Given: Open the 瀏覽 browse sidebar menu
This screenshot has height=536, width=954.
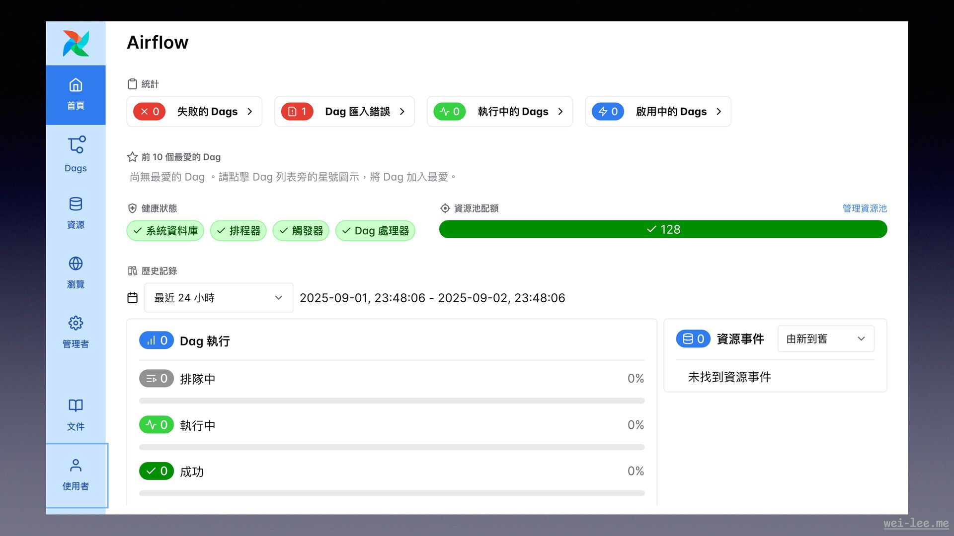Looking at the screenshot, I should click(x=76, y=273).
